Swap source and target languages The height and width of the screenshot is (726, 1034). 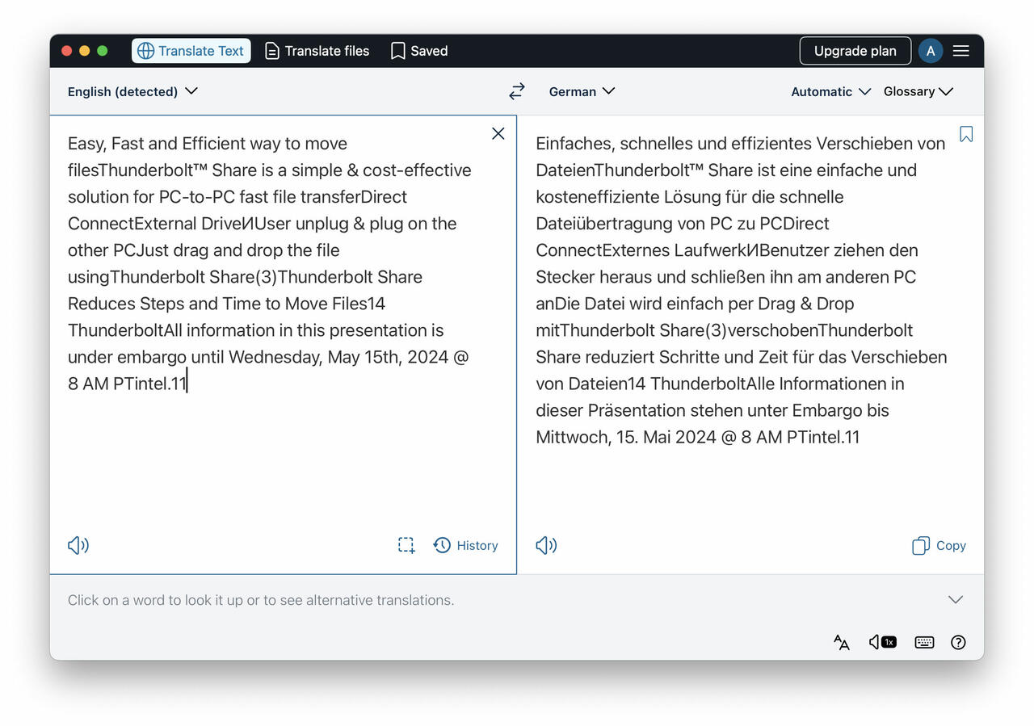coord(516,91)
